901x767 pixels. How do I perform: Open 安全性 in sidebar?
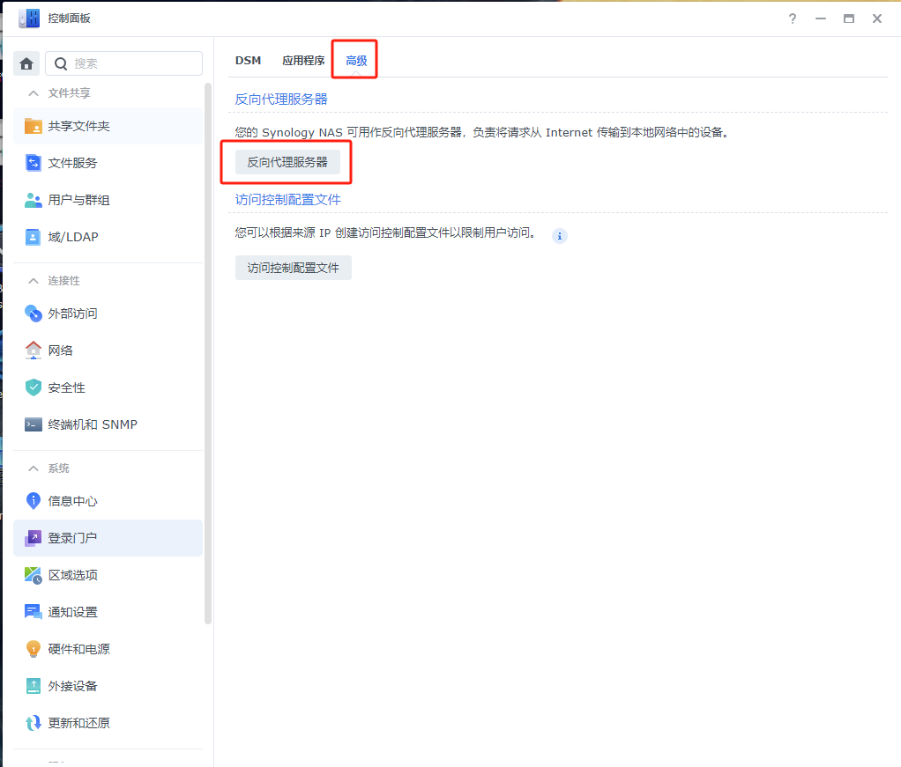(x=108, y=387)
